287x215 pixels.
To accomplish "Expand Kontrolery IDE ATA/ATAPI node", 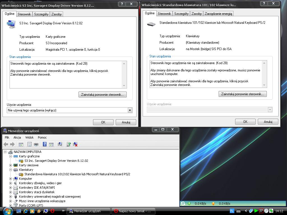I will 10,188.
